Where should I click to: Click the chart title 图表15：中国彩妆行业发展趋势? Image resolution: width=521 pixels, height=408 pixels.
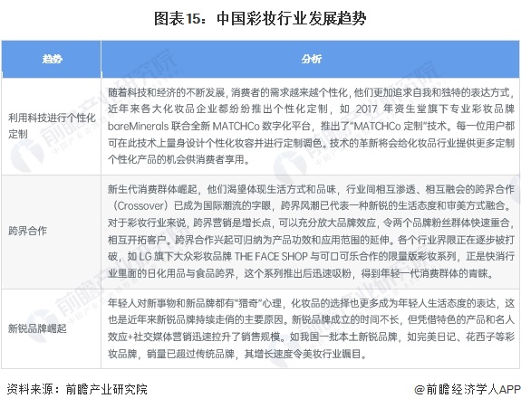(260, 19)
